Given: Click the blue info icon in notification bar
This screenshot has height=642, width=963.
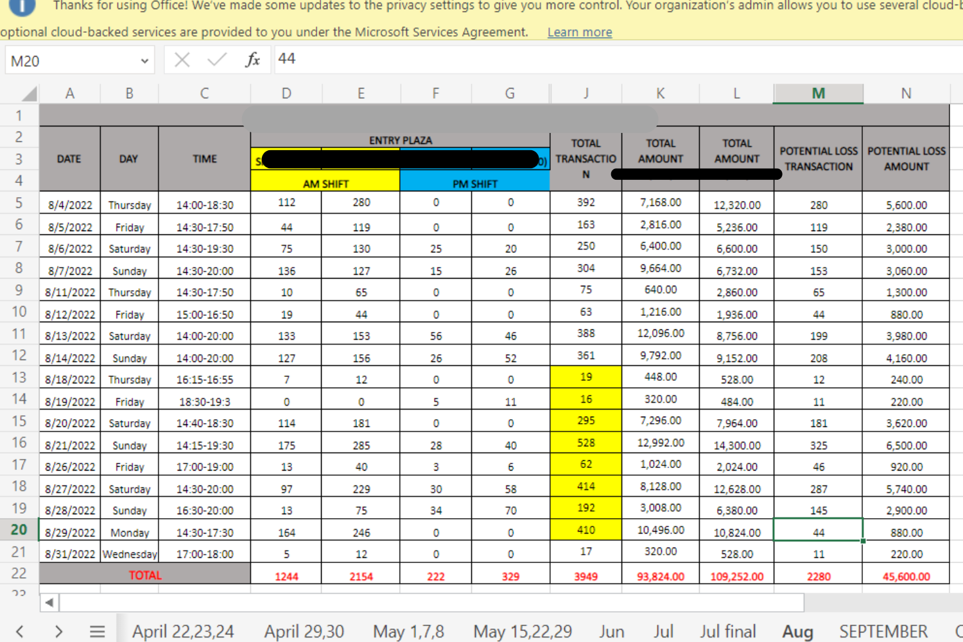Looking at the screenshot, I should point(22,6).
